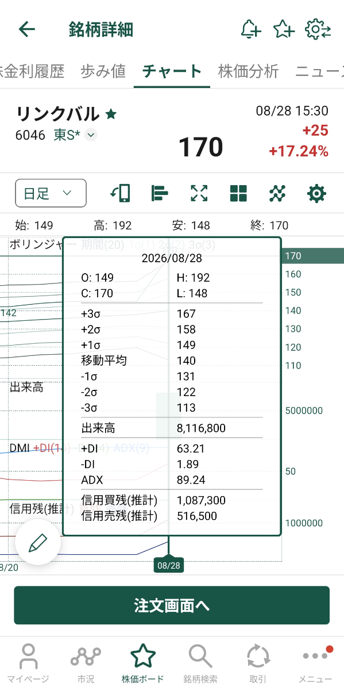Tap the 2026/08/28 tooltip date

172,259
